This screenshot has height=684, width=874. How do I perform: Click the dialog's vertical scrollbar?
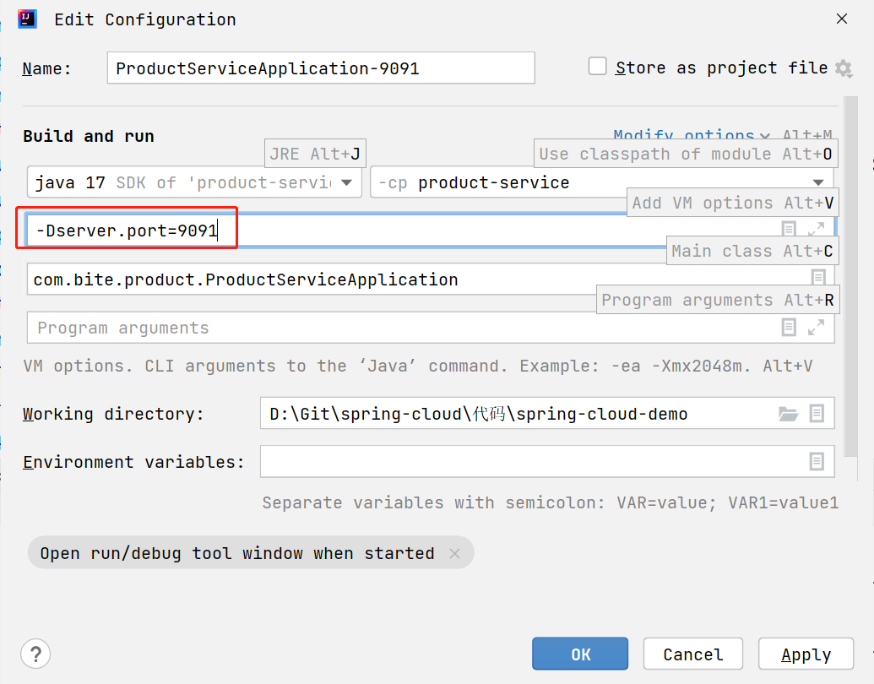point(850,276)
